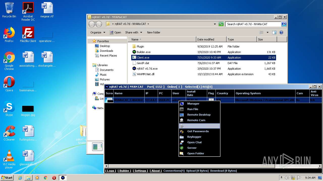
Task: Open the Organize dropdown menu
Action: pyautogui.click(x=98, y=32)
